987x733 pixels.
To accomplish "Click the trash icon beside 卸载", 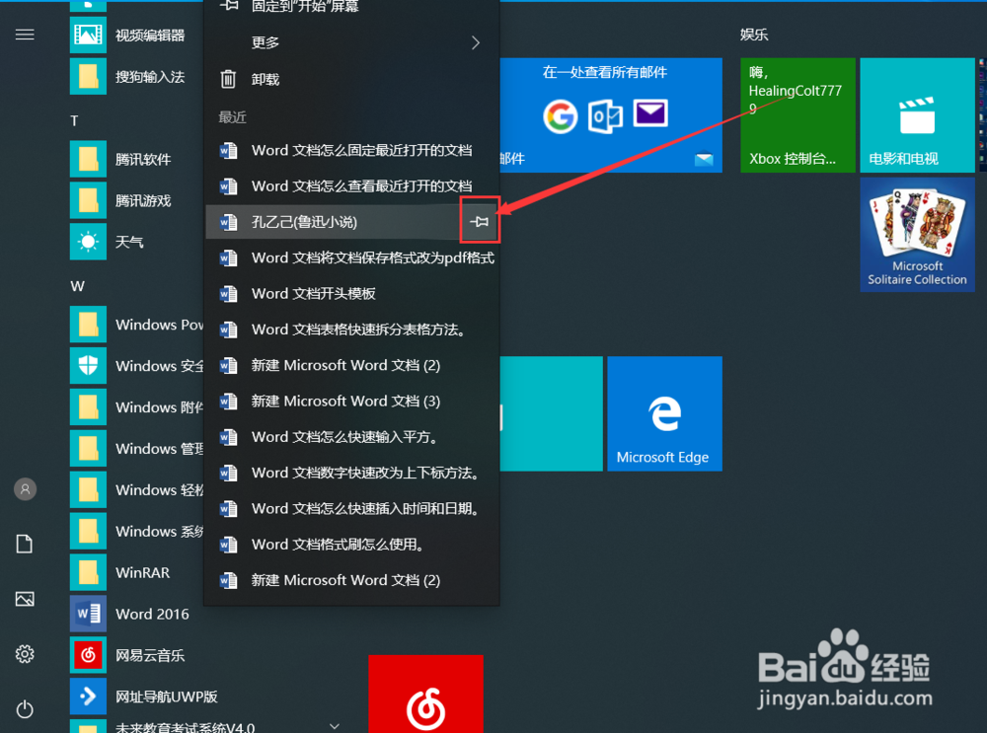I will pyautogui.click(x=228, y=79).
